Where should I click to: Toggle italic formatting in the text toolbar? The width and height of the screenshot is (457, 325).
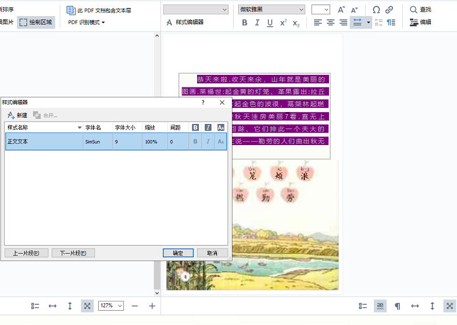coord(257,22)
